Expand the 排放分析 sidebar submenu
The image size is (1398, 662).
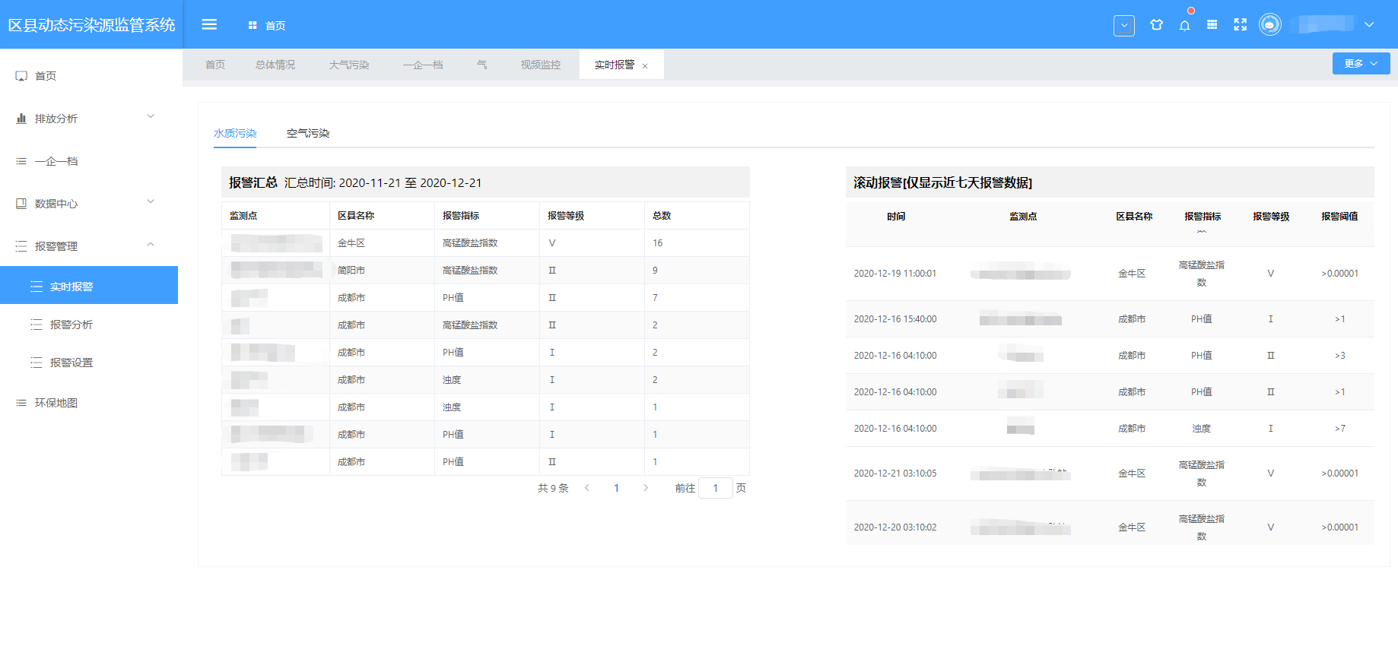[91, 119]
